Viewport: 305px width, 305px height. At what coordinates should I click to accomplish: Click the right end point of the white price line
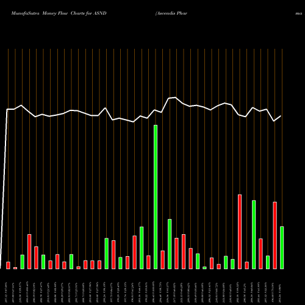(281, 116)
